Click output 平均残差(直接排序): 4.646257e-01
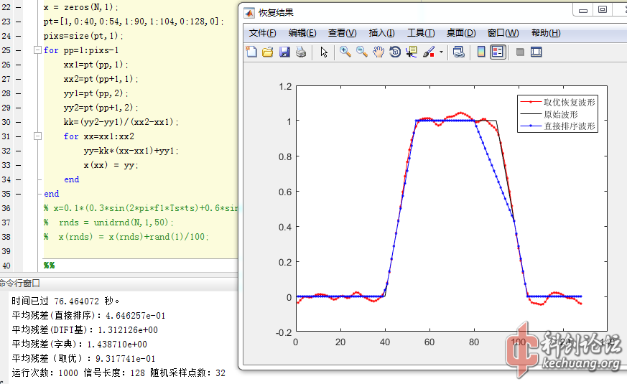The height and width of the screenshot is (384, 627). click(x=88, y=315)
